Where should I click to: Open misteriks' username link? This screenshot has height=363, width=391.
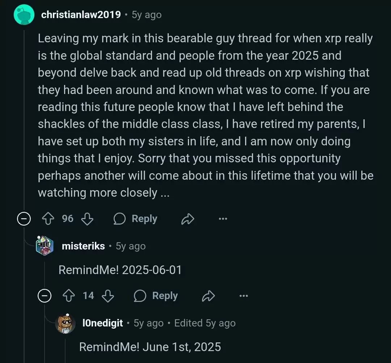(x=83, y=246)
